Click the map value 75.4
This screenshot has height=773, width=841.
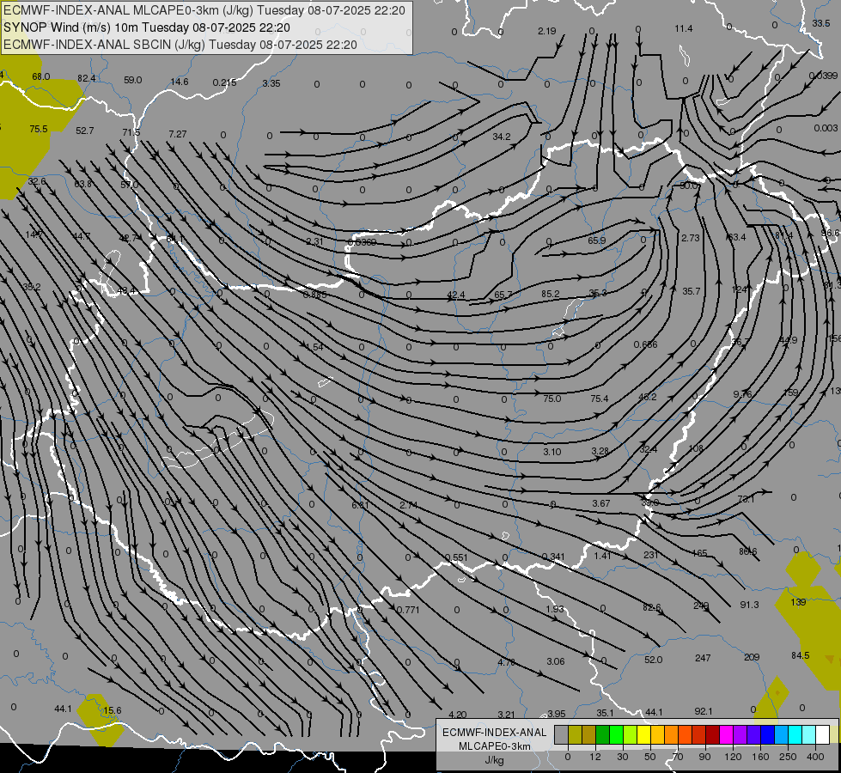point(599,398)
